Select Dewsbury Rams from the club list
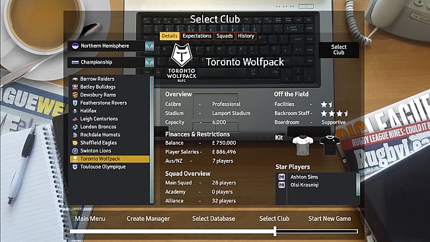The width and height of the screenshot is (430, 242). (110, 95)
